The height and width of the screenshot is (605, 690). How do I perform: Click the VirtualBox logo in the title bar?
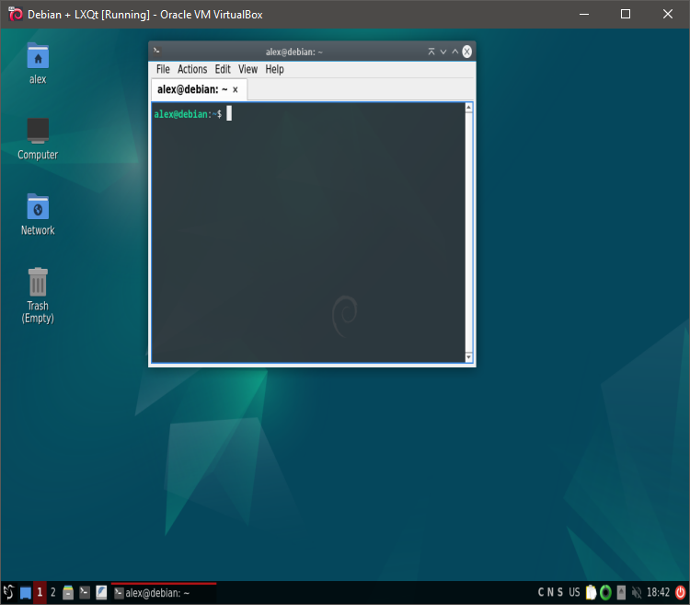click(x=15, y=14)
